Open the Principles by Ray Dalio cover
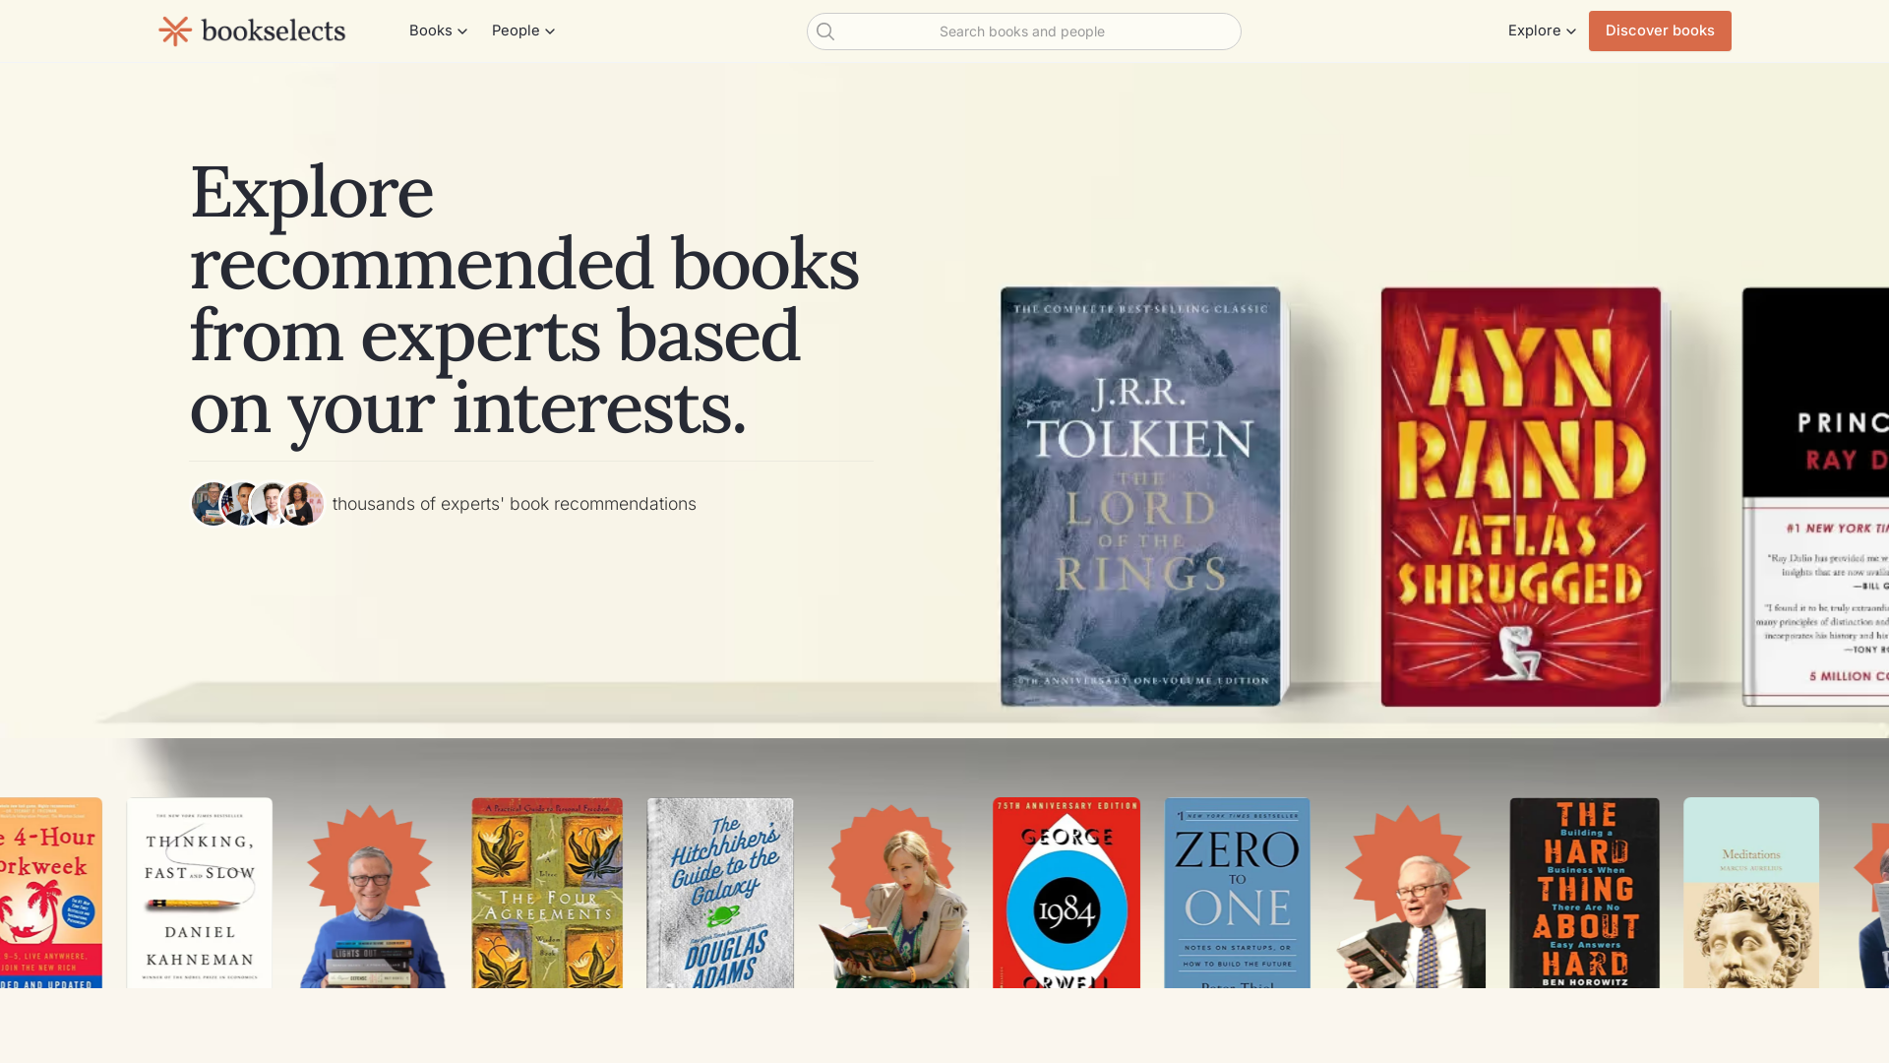Image resolution: width=1889 pixels, height=1063 pixels. click(x=1816, y=497)
